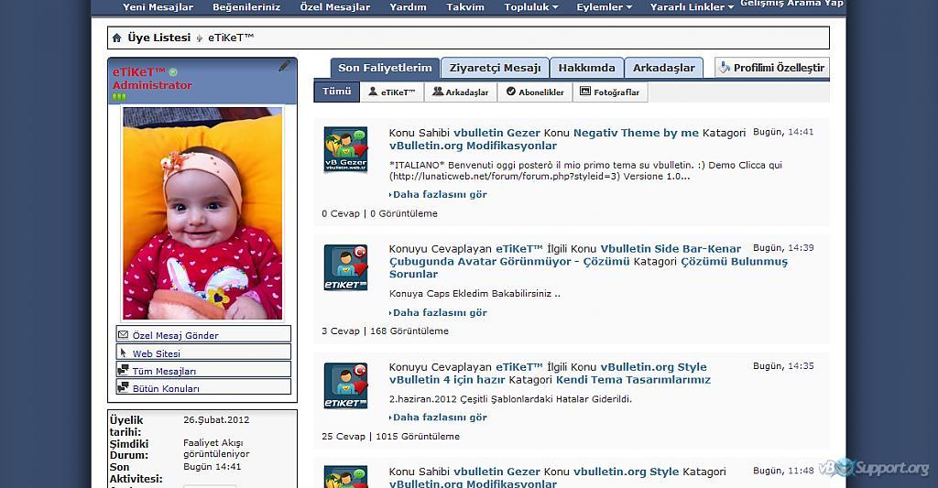Open the Topluluk dropdown menu

point(531,7)
